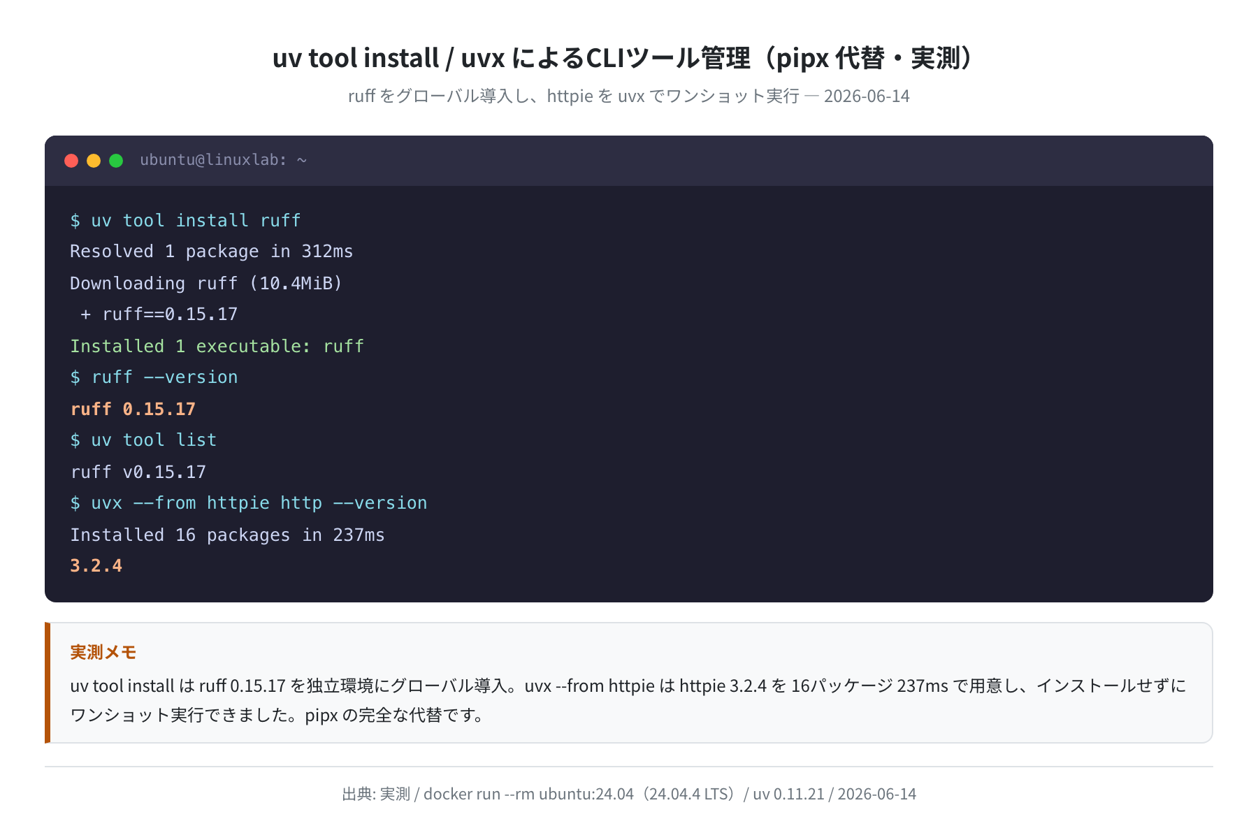This screenshot has width=1258, height=833.
Task: Click the orange version output '3.2.4'
Action: click(96, 566)
